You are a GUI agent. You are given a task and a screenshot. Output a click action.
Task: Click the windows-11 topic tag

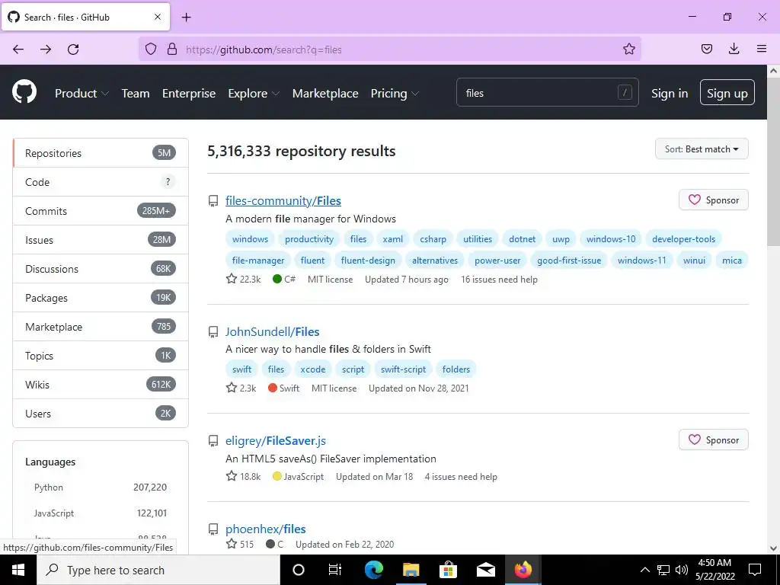641,261
